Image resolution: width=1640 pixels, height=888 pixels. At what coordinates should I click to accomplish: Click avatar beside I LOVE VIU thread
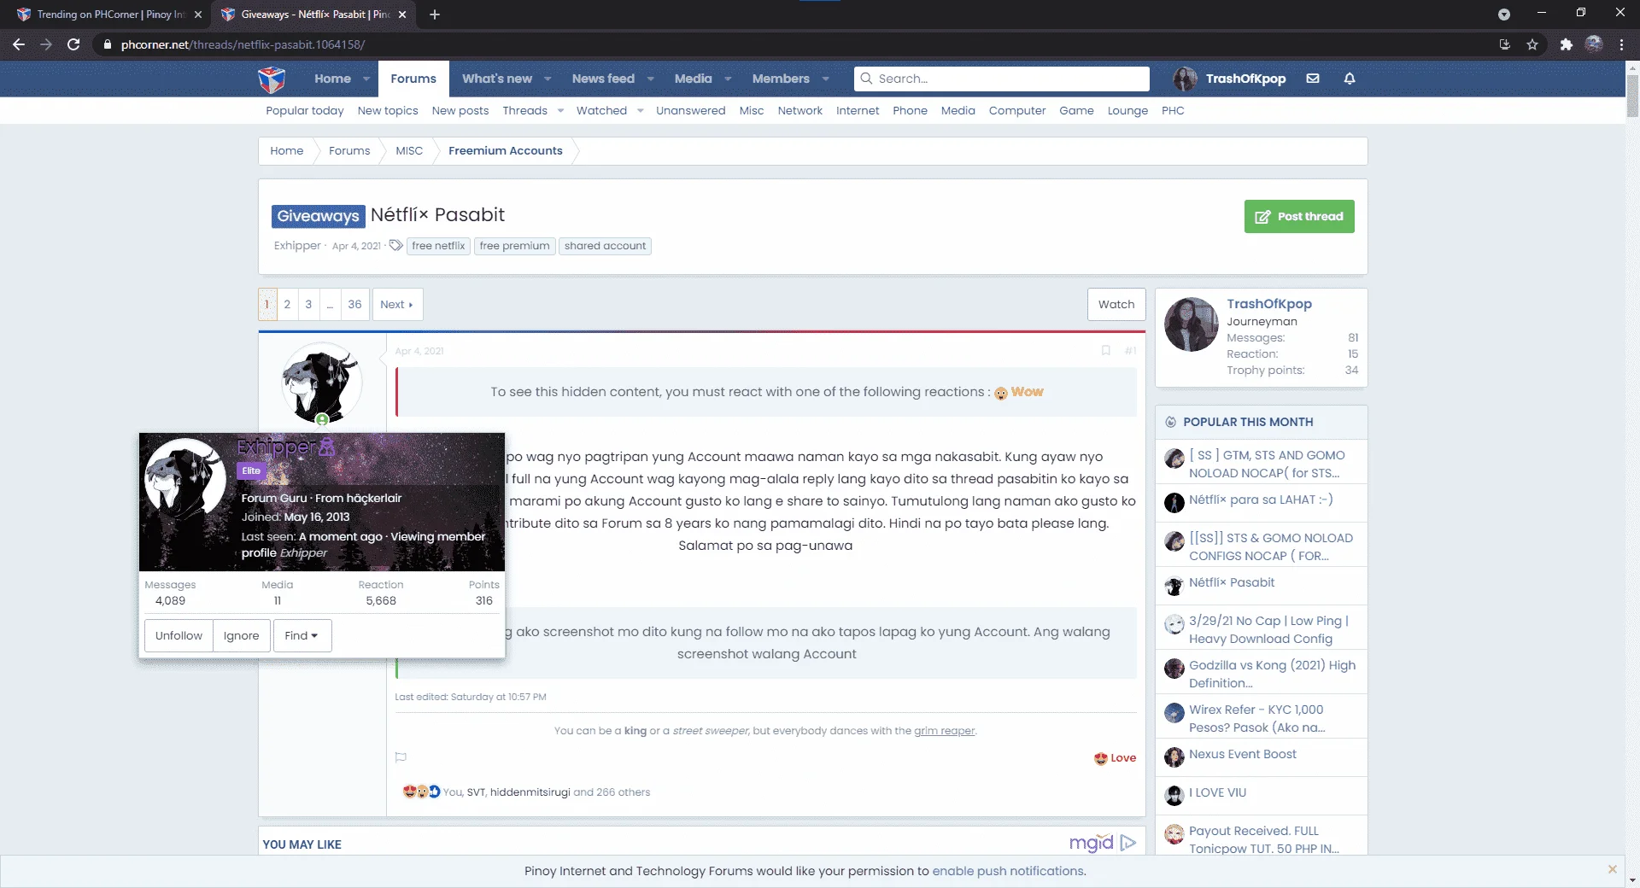1174,796
